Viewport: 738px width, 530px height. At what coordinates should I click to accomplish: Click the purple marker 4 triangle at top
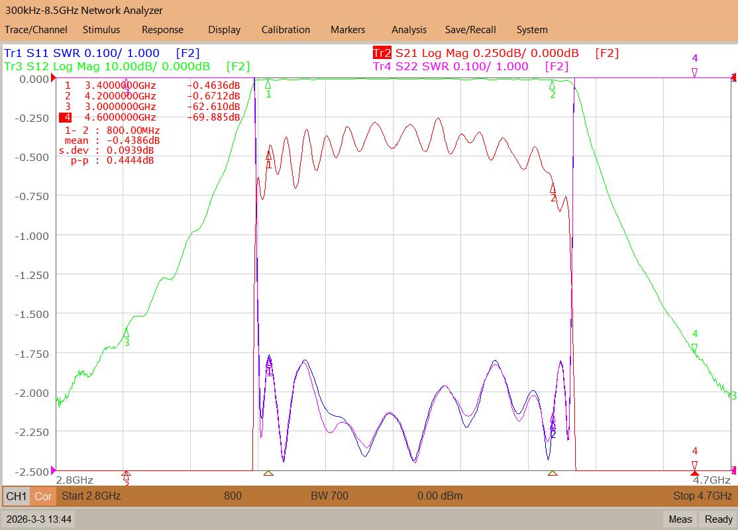694,72
